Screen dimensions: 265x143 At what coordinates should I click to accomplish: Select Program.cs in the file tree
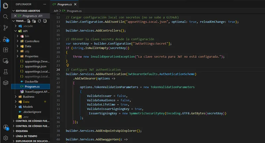30,86
